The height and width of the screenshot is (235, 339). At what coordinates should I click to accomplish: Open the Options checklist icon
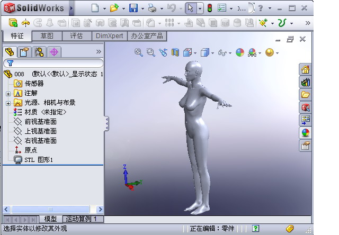tap(222, 8)
